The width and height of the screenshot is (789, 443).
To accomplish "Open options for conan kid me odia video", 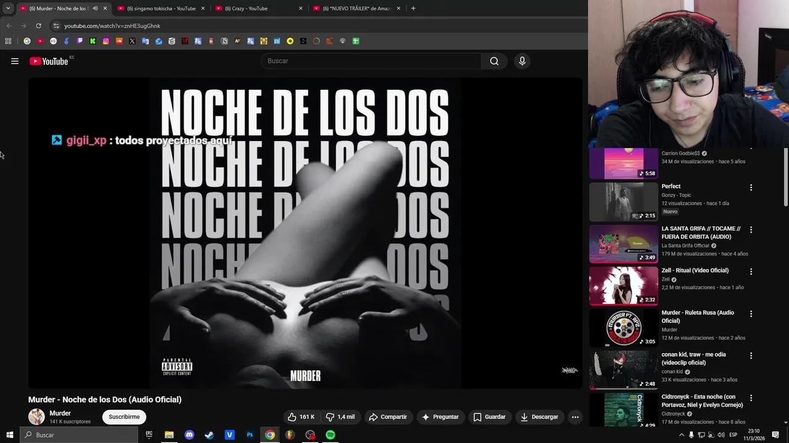I will [751, 356].
